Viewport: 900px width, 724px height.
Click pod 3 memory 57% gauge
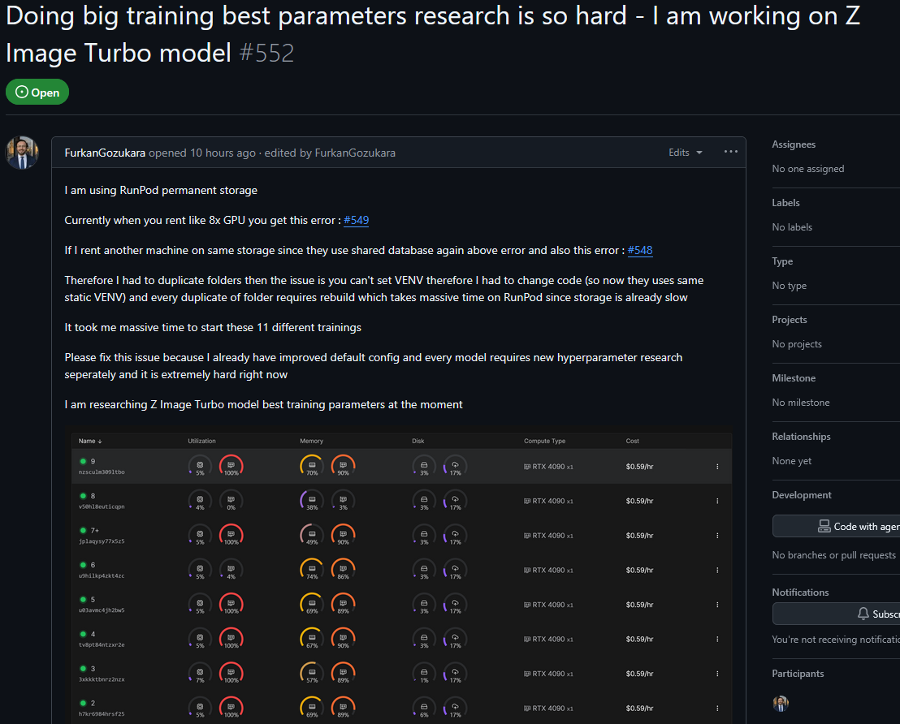[312, 673]
